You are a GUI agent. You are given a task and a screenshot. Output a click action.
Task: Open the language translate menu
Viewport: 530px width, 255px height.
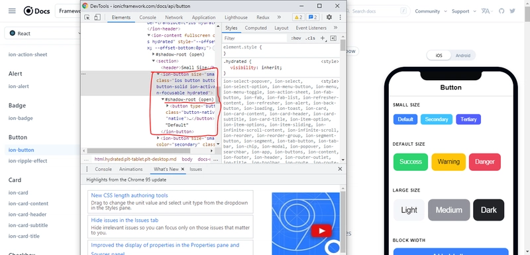coord(487,11)
